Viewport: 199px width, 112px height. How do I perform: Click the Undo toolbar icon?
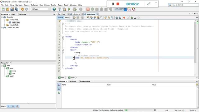click(x=22, y=9)
